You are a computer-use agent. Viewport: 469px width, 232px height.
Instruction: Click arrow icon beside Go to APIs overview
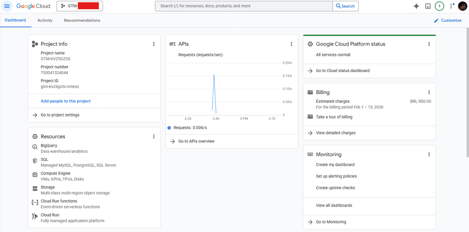(172, 142)
